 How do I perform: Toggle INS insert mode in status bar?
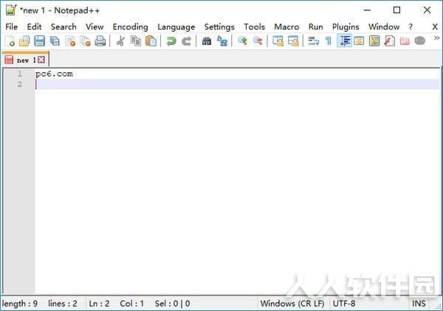pyautogui.click(x=419, y=304)
